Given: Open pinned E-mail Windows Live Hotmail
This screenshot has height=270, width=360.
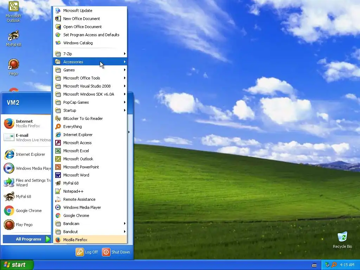Looking at the screenshot, I should click(27, 137).
